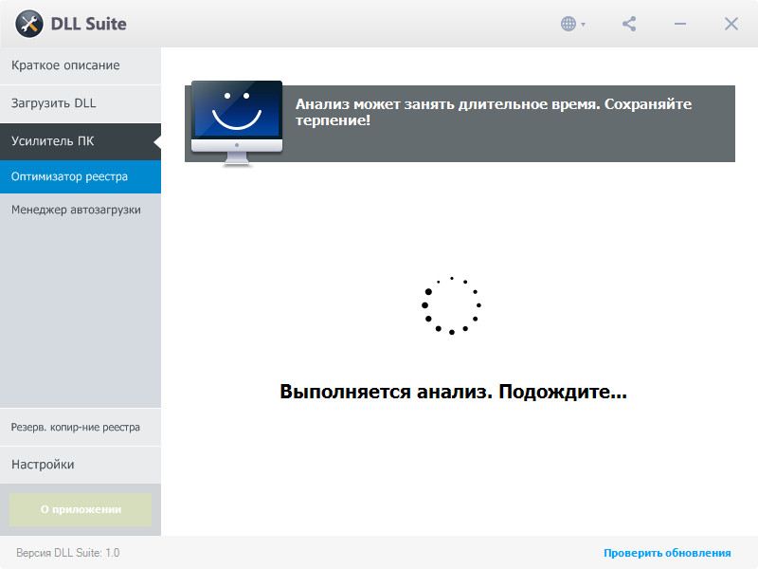758x569 pixels.
Task: Open the language globe dropdown
Action: (x=573, y=24)
